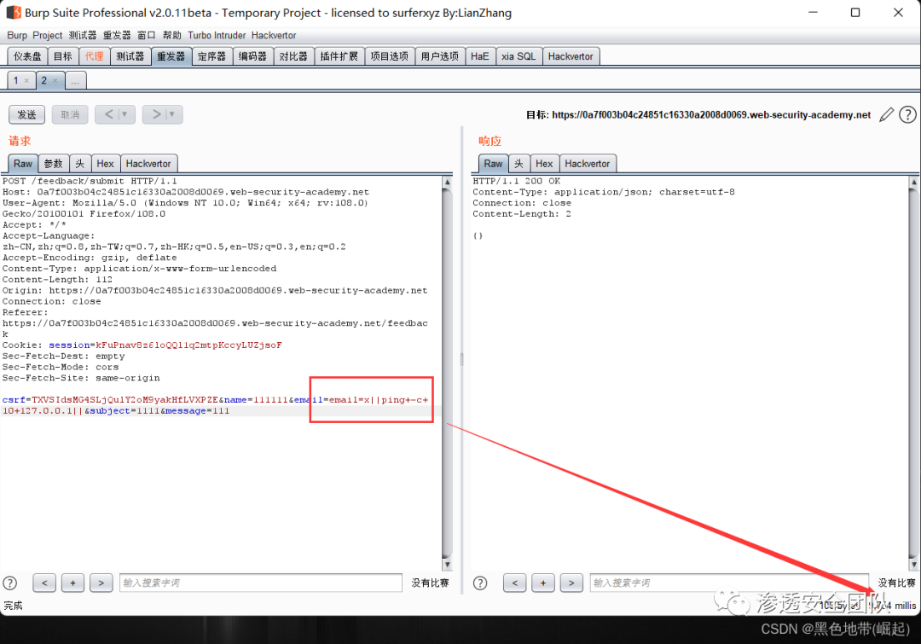Go to next match in request search
Screen dimensions: 921x644
click(x=101, y=583)
